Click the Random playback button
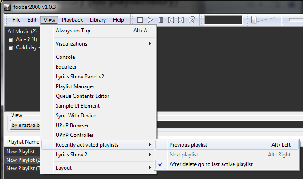 coord(191,20)
